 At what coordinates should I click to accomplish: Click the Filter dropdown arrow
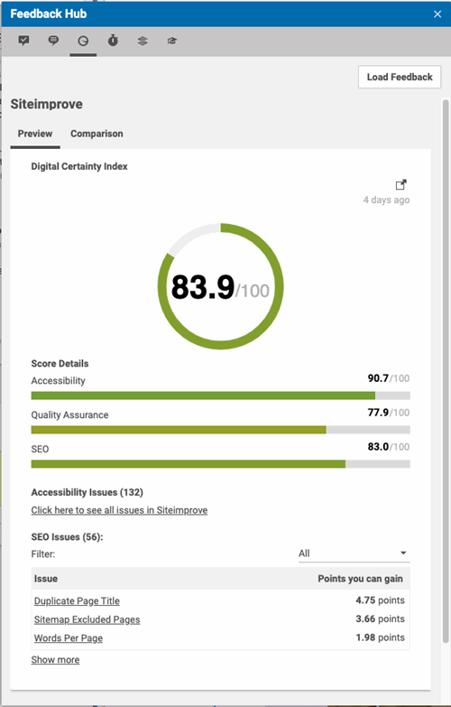[x=403, y=554]
